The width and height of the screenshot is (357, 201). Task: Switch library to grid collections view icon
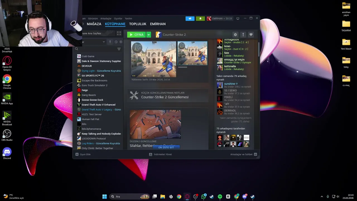(119, 33)
